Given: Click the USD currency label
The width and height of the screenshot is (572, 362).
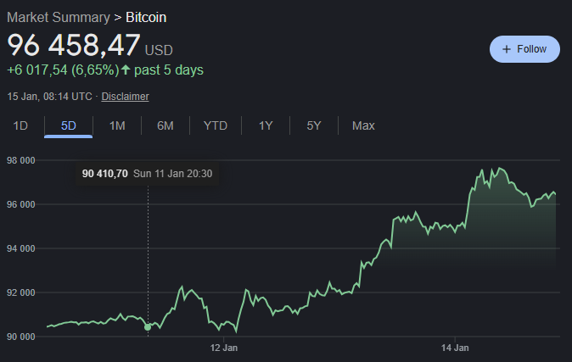Looking at the screenshot, I should click(x=159, y=50).
